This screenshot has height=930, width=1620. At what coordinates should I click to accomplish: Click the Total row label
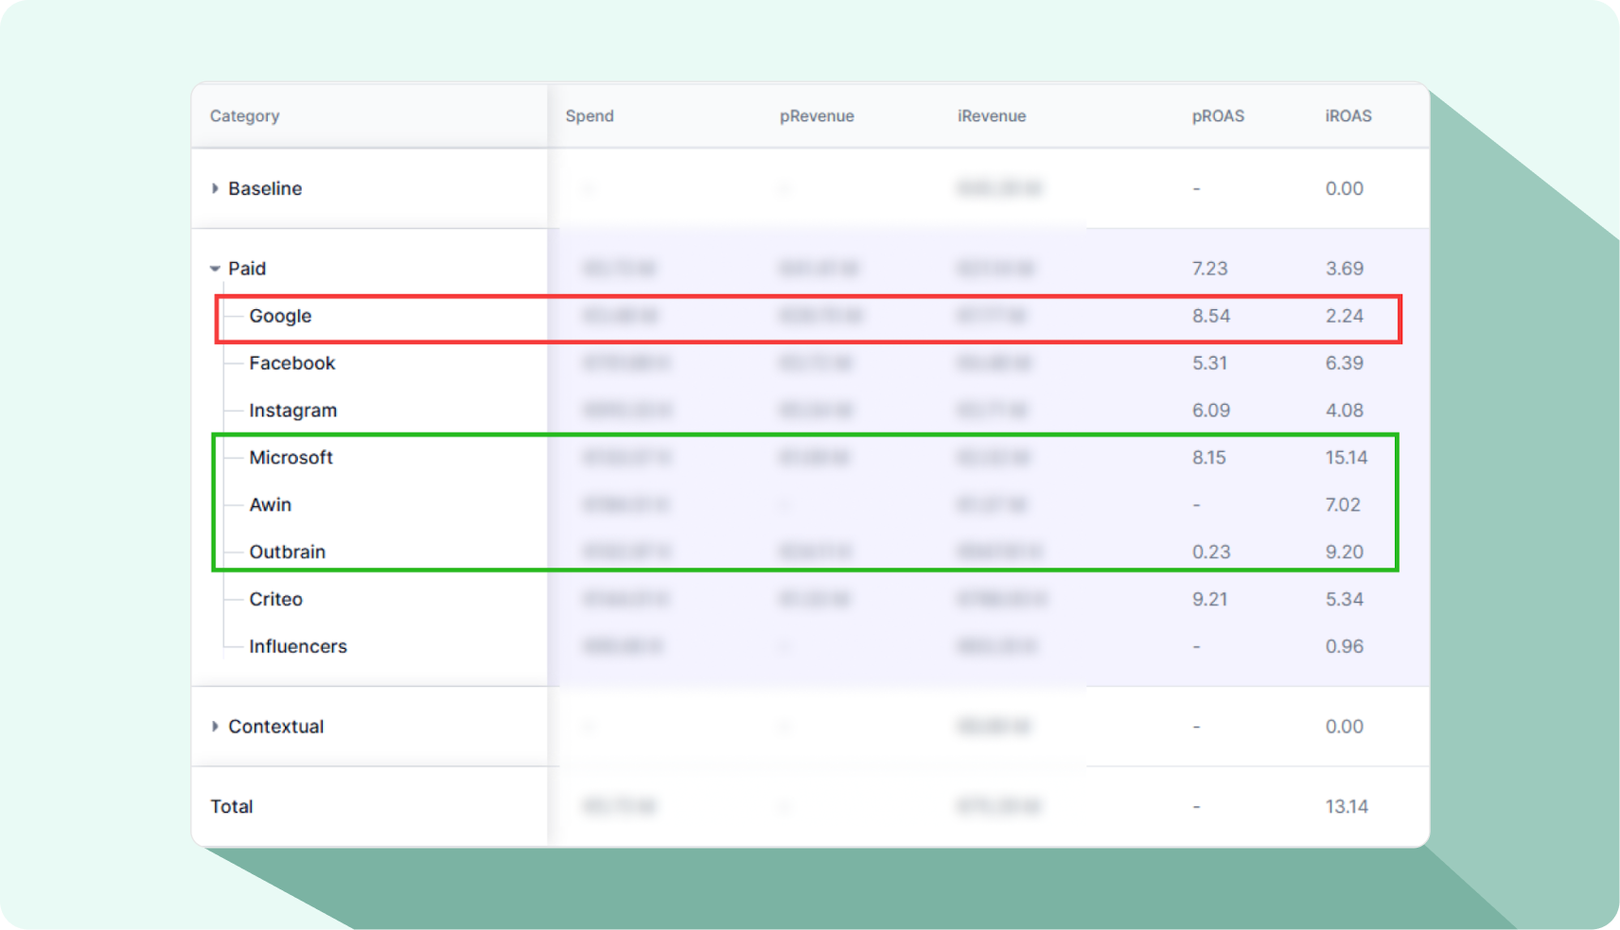click(x=232, y=807)
